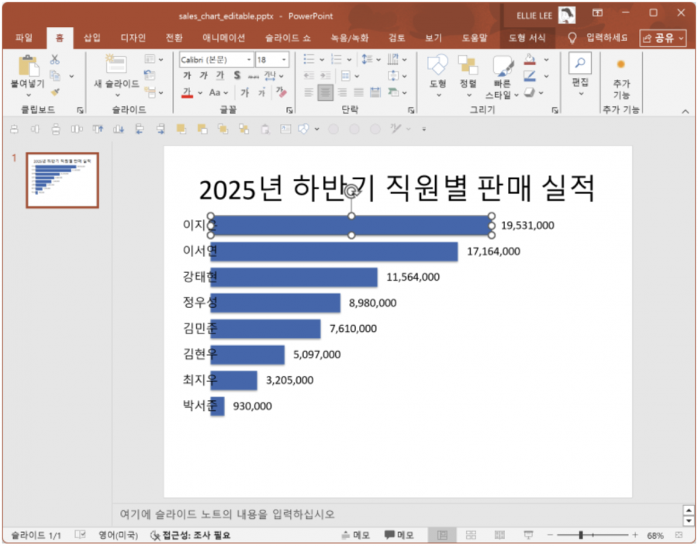Cut selection with the scissors icon
The image size is (698, 546).
[x=55, y=59]
